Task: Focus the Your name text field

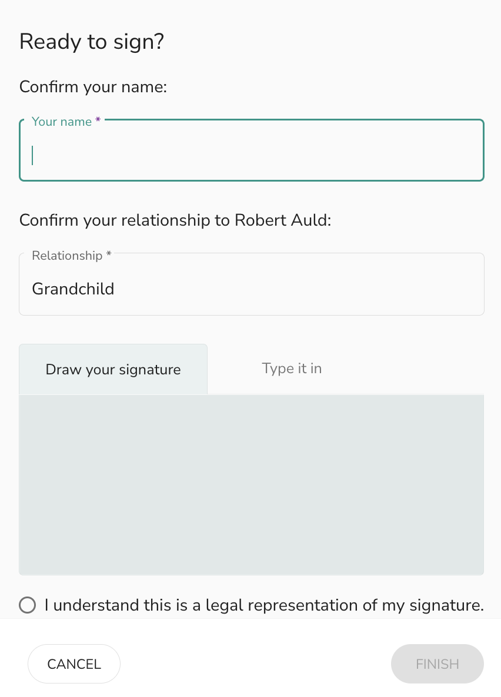Action: [x=252, y=150]
